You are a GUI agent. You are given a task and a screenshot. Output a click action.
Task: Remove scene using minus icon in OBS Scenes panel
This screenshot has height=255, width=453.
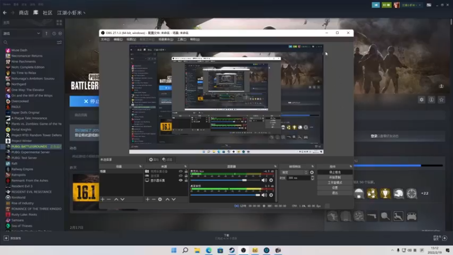[109, 199]
